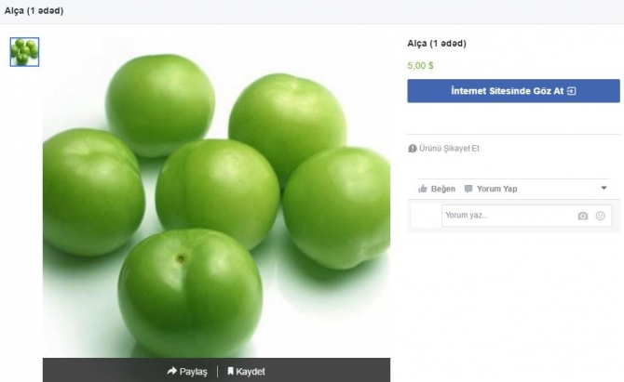Click the exclamation report icon
The height and width of the screenshot is (382, 624).
[413, 149]
